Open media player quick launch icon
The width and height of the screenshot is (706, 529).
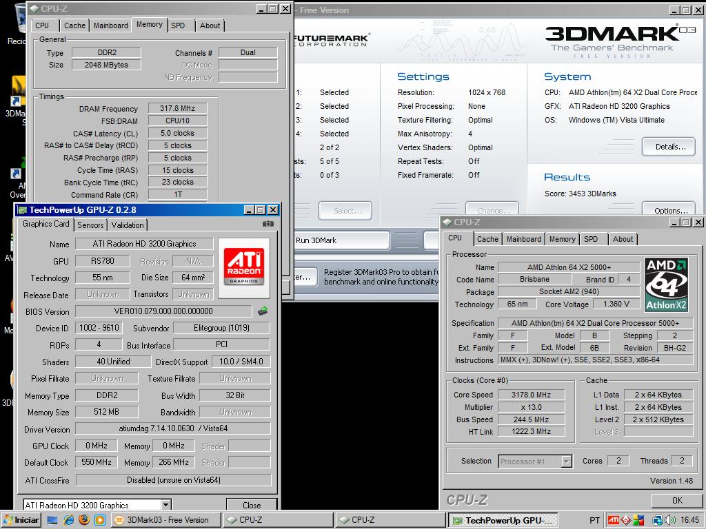point(99,520)
